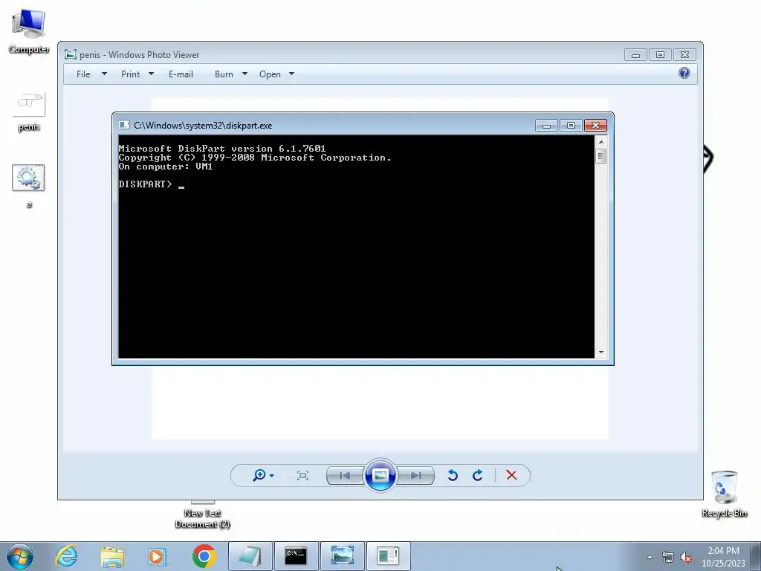The image size is (761, 571).
Task: Play the slide show
Action: coord(380,475)
